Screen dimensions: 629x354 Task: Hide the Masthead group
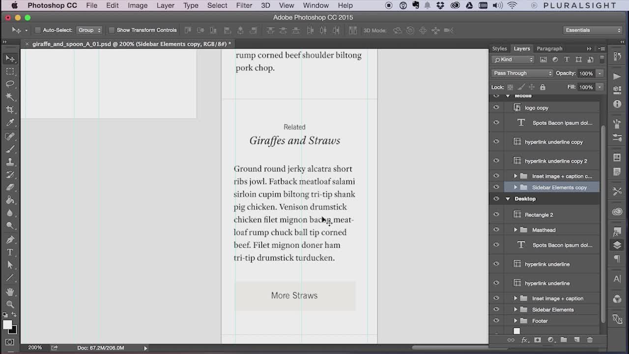(x=496, y=230)
